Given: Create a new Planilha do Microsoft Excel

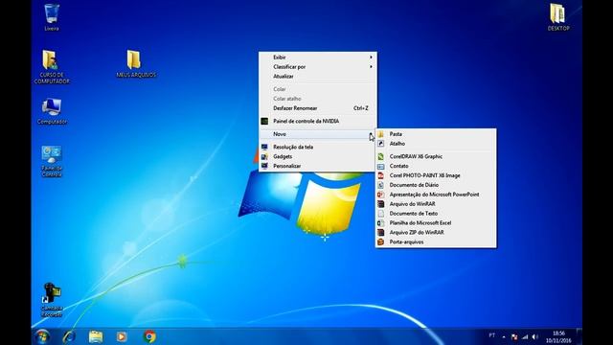Looking at the screenshot, I should pyautogui.click(x=436, y=223).
